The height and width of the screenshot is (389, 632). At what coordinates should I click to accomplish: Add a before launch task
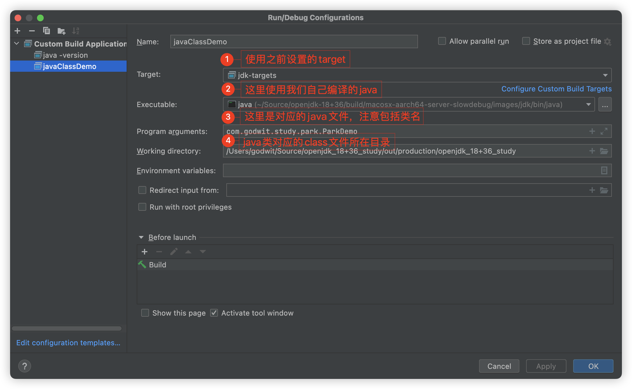[x=145, y=252]
